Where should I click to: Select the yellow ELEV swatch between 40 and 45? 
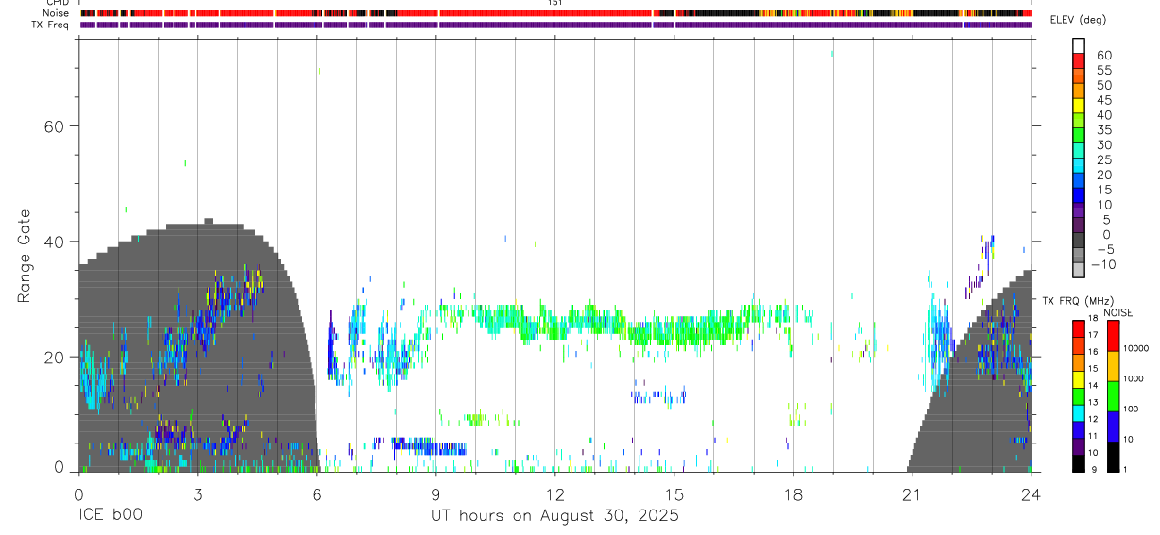pos(1079,106)
